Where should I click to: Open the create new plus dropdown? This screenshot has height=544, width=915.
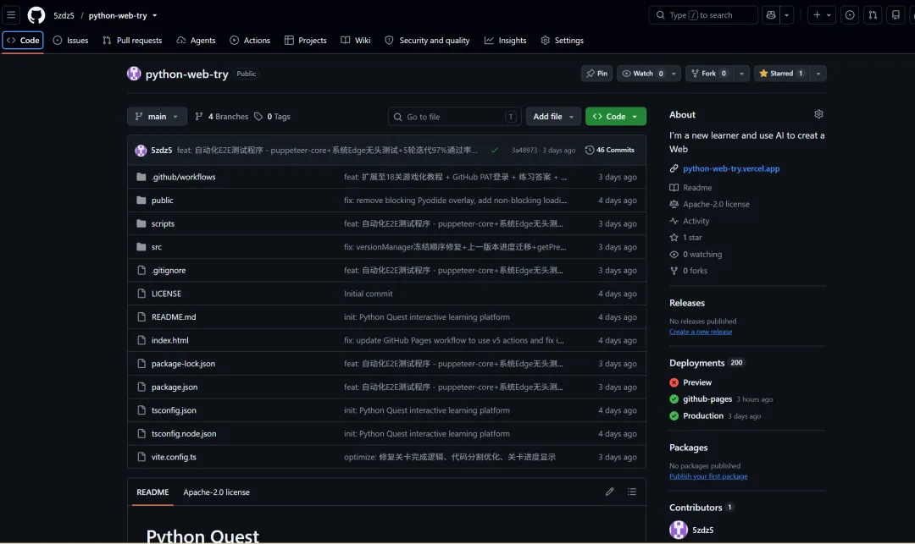coord(822,15)
